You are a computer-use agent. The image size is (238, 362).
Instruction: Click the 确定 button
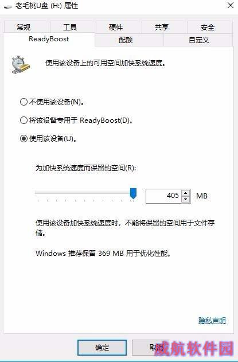pos(102,347)
